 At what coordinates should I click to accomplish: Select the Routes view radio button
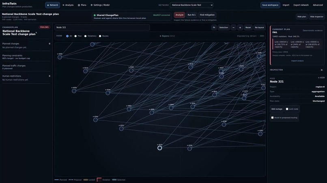click(100, 36)
